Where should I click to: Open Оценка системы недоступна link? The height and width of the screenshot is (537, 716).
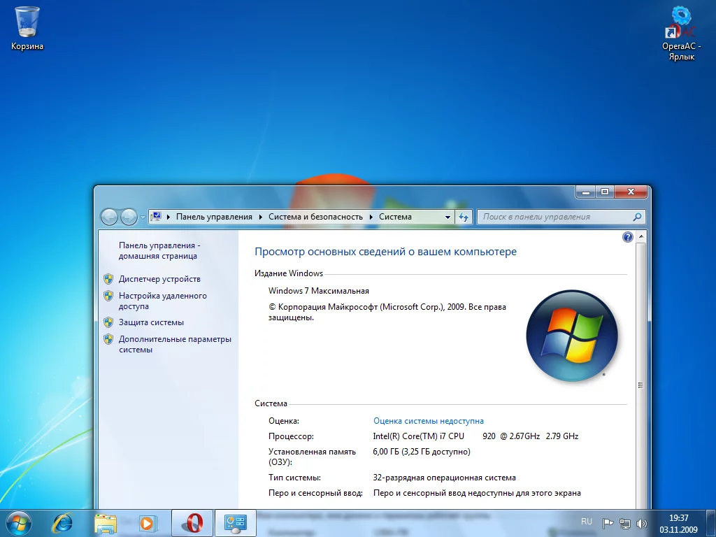[x=429, y=421]
